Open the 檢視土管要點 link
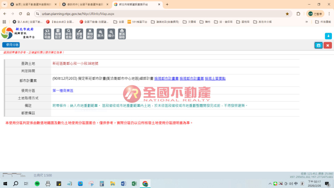Screen dimensions: 334x188 point(215,79)
